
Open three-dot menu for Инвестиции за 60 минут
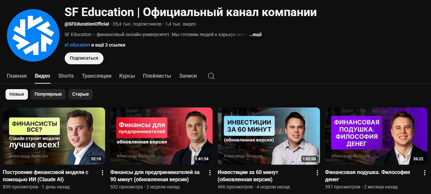tap(317, 173)
